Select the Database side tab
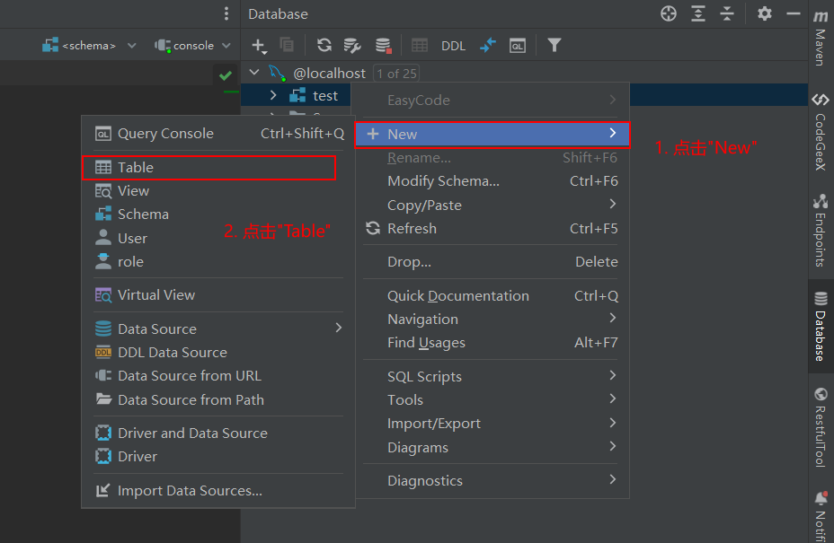834x543 pixels. (x=821, y=326)
